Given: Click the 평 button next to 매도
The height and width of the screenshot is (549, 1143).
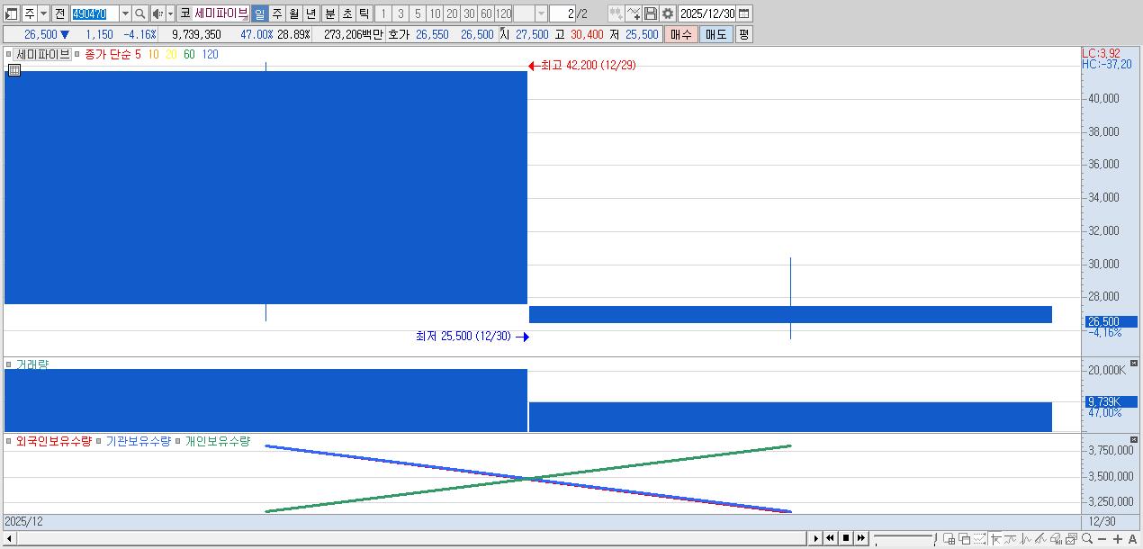Looking at the screenshot, I should 743,34.
